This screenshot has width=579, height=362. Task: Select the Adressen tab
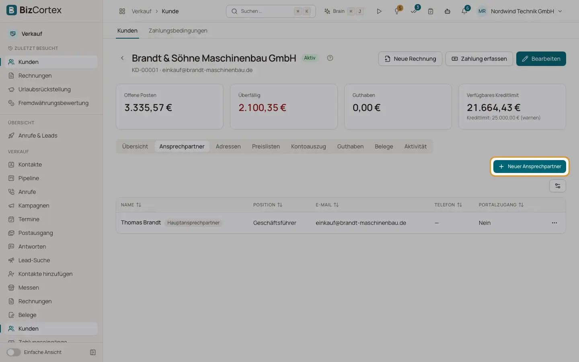coord(228,146)
